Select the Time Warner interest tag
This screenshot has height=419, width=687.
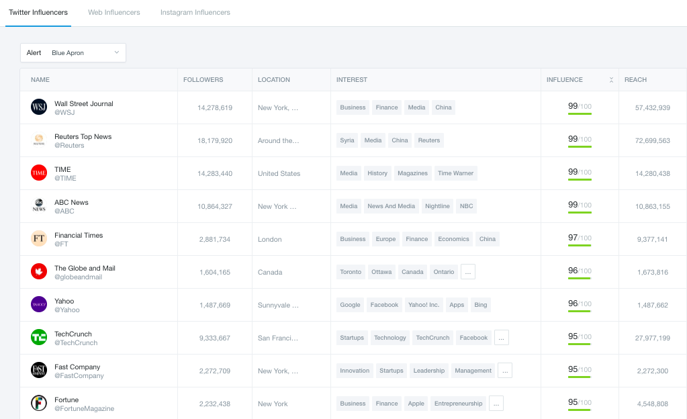click(x=456, y=173)
